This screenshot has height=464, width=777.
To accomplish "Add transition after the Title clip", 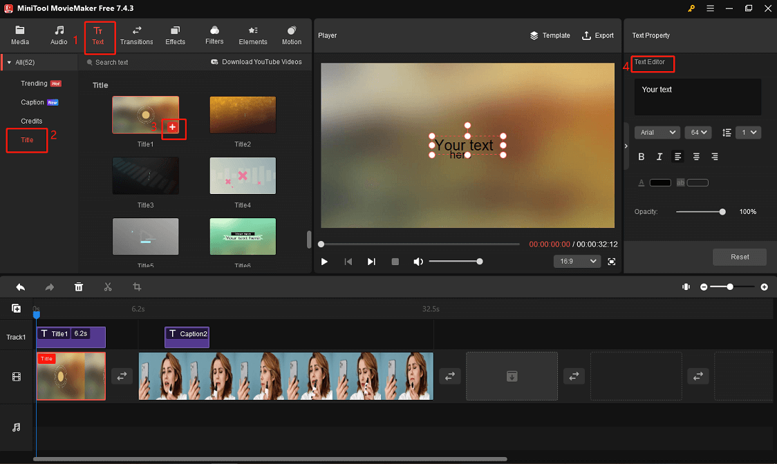I will 122,376.
